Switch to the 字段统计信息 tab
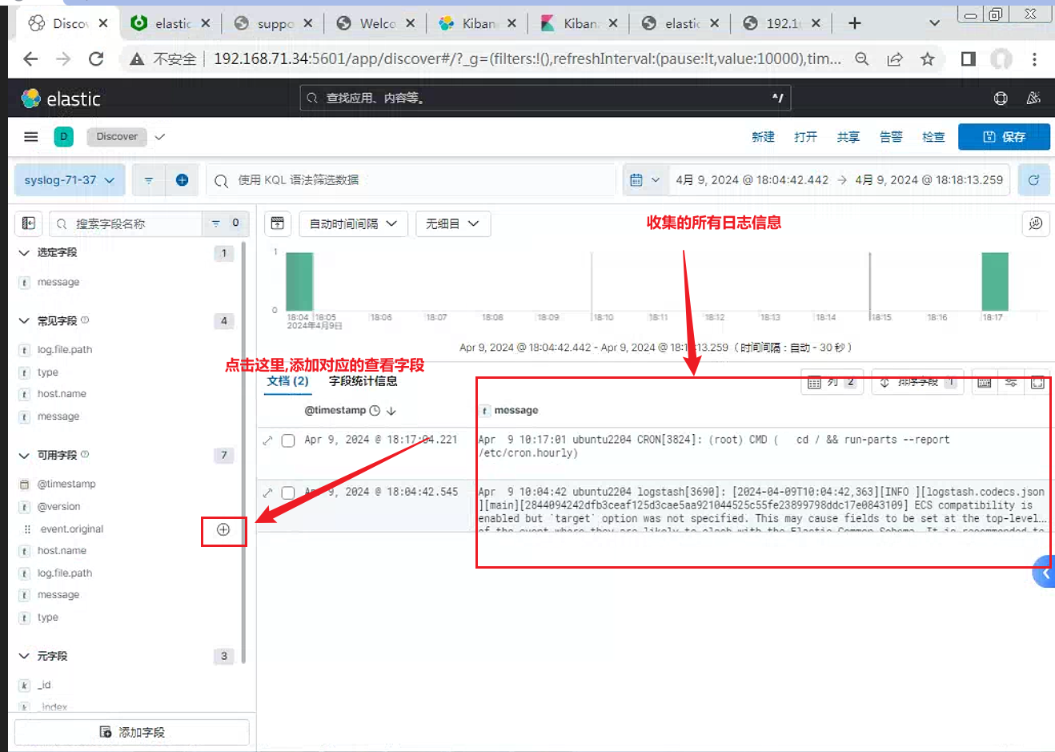1055x752 pixels. pos(363,381)
